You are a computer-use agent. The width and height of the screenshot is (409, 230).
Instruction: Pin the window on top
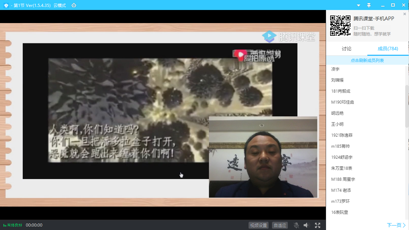369,5
